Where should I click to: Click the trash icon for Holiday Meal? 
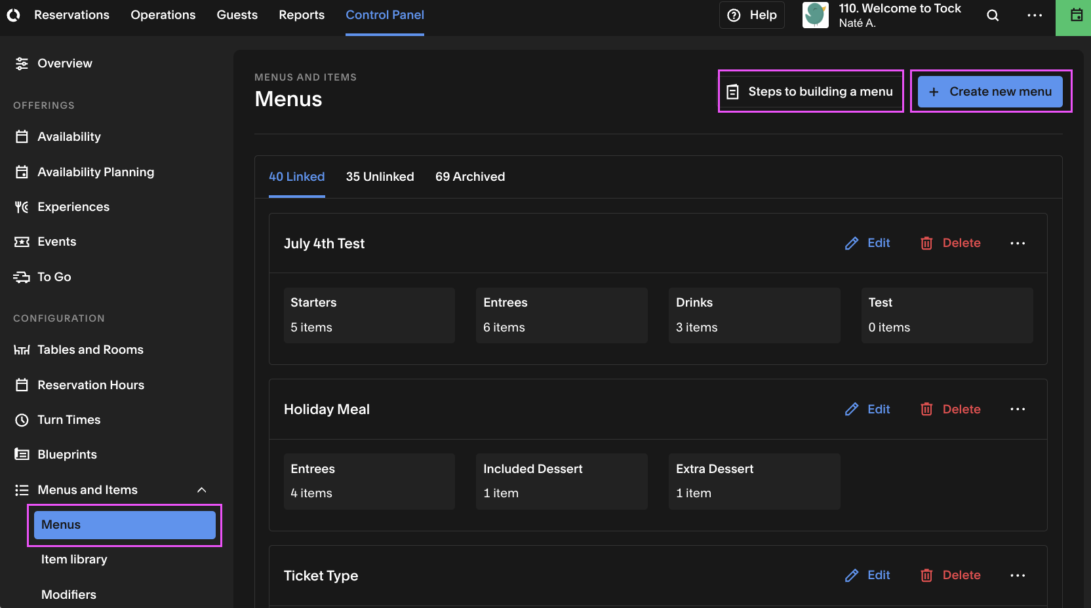tap(926, 409)
